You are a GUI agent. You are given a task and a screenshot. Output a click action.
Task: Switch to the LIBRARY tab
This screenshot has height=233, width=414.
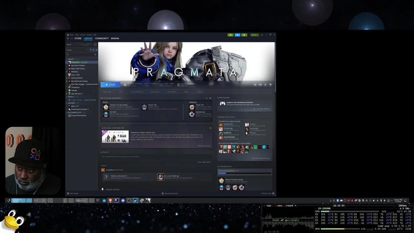tap(88, 39)
